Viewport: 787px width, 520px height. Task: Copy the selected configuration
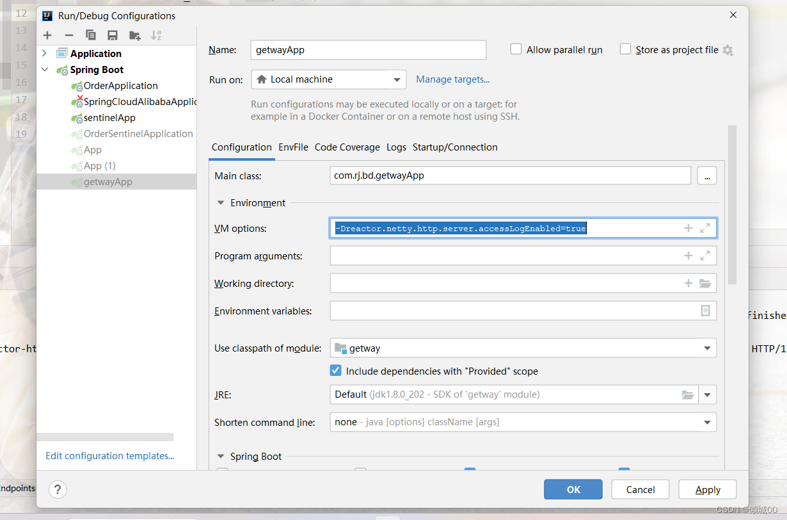[91, 35]
